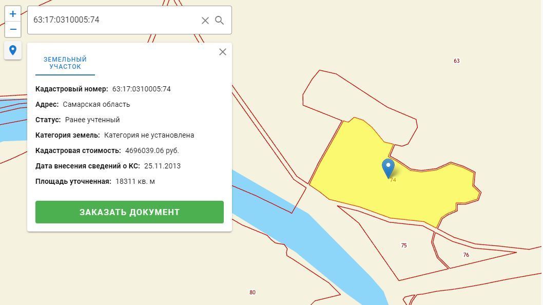Click the search magnifier icon

220,20
